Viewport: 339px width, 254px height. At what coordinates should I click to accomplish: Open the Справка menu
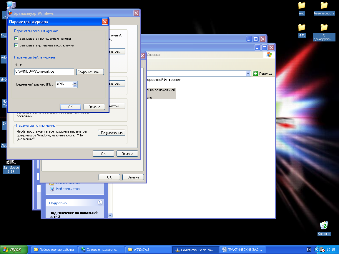[x=153, y=55]
